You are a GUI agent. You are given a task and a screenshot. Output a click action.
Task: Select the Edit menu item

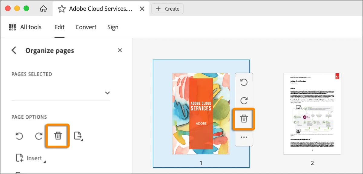click(x=59, y=27)
